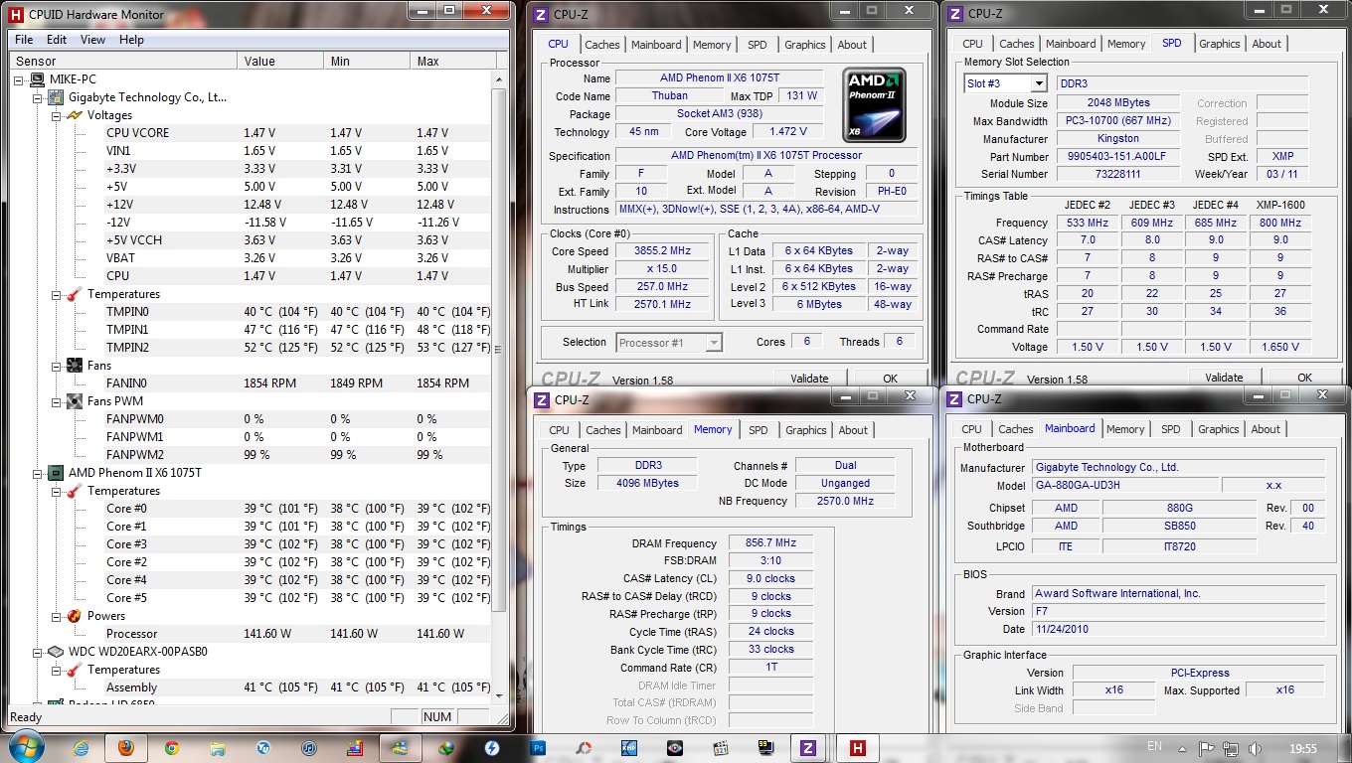1352x763 pixels.
Task: Click the motherboard model GA-880GA-UD3H
Action: click(1124, 486)
